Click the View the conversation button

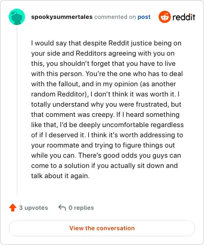[102, 228]
